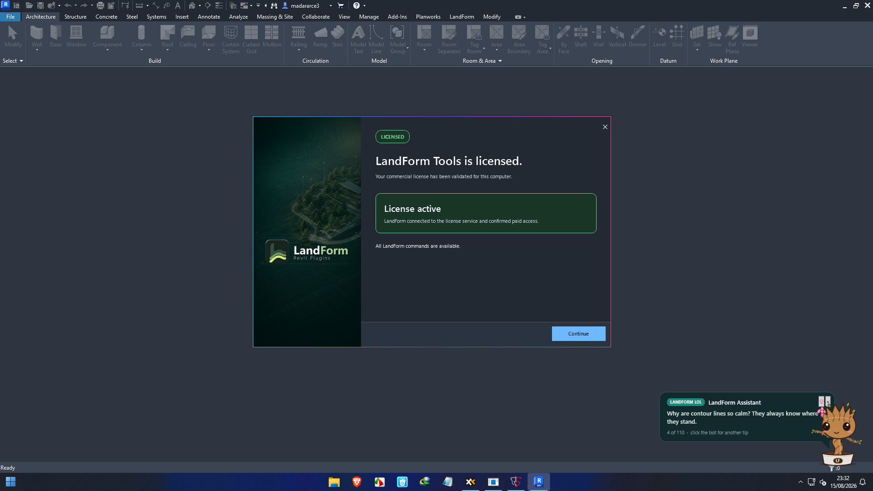Click the filter icon in status bar
873x491 pixels.
click(x=832, y=468)
